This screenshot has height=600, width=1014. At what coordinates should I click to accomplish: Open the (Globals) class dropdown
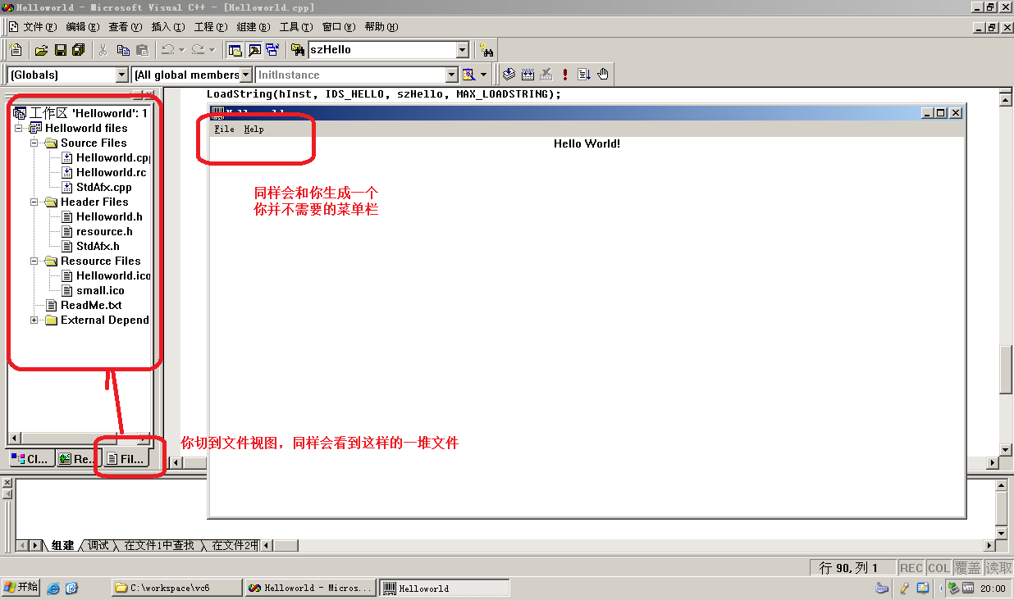[122, 75]
